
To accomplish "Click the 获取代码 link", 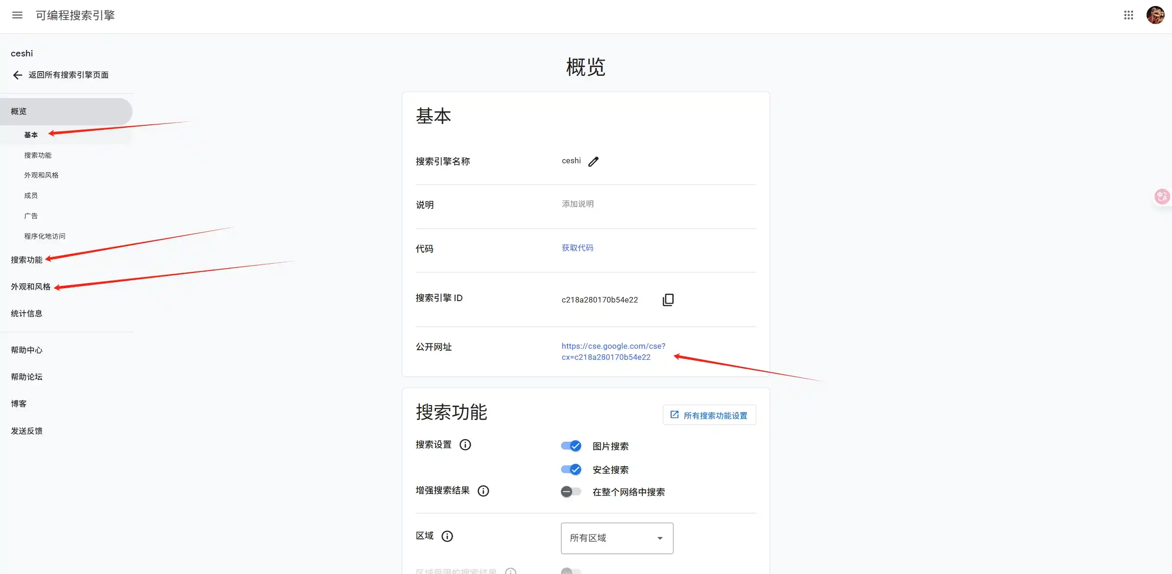I will 577,248.
